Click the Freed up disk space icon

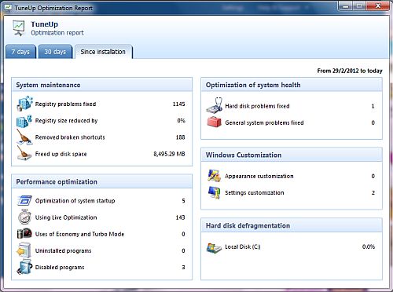point(24,153)
